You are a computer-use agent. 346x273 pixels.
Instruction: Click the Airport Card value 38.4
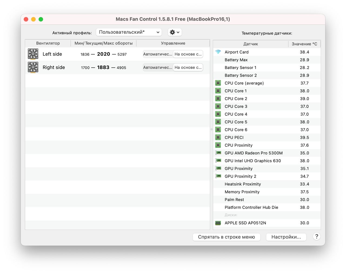pos(304,52)
